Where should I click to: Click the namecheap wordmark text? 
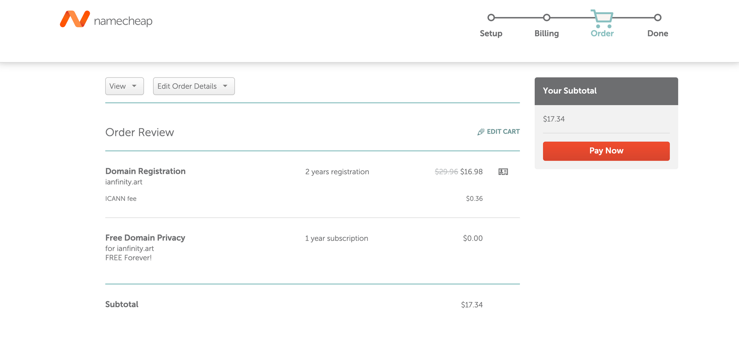coord(123,21)
